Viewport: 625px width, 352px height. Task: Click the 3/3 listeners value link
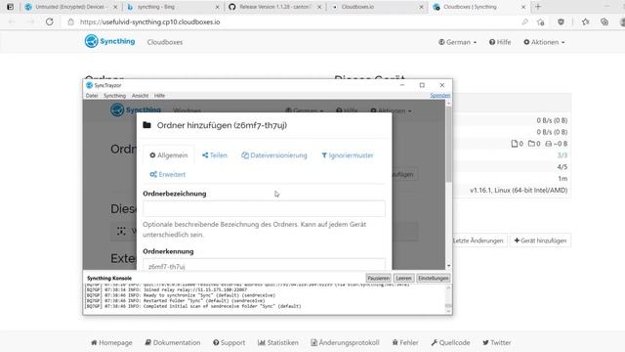[562, 155]
